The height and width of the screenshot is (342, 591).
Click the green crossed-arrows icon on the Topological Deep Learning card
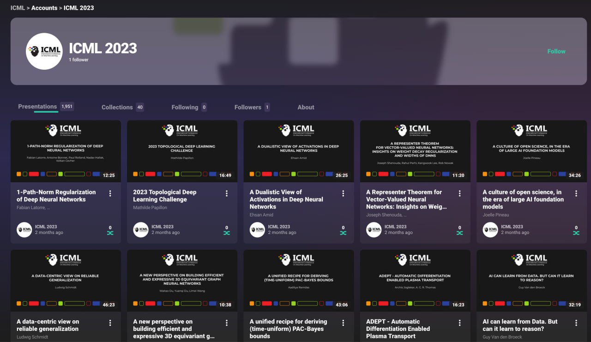[227, 233]
